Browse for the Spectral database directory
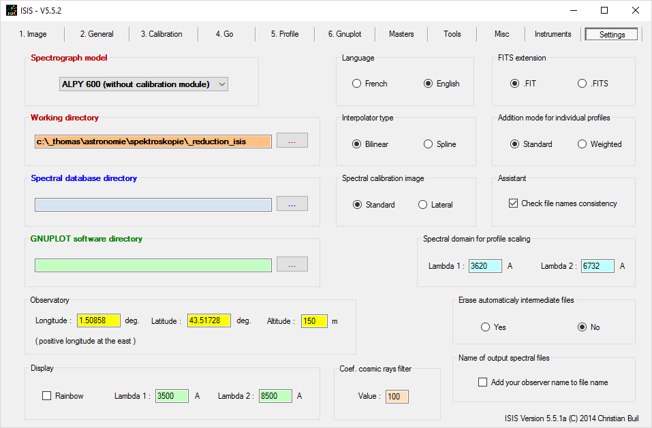Screen dimensions: 652x428 tap(292, 204)
